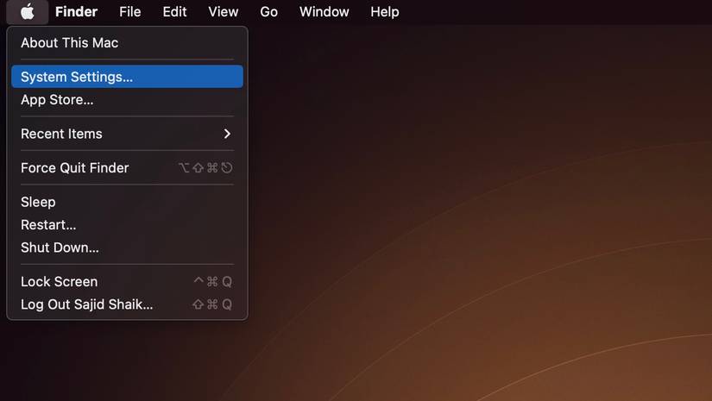The image size is (712, 401).
Task: Select System Settings… entry
Action: pyautogui.click(x=127, y=77)
